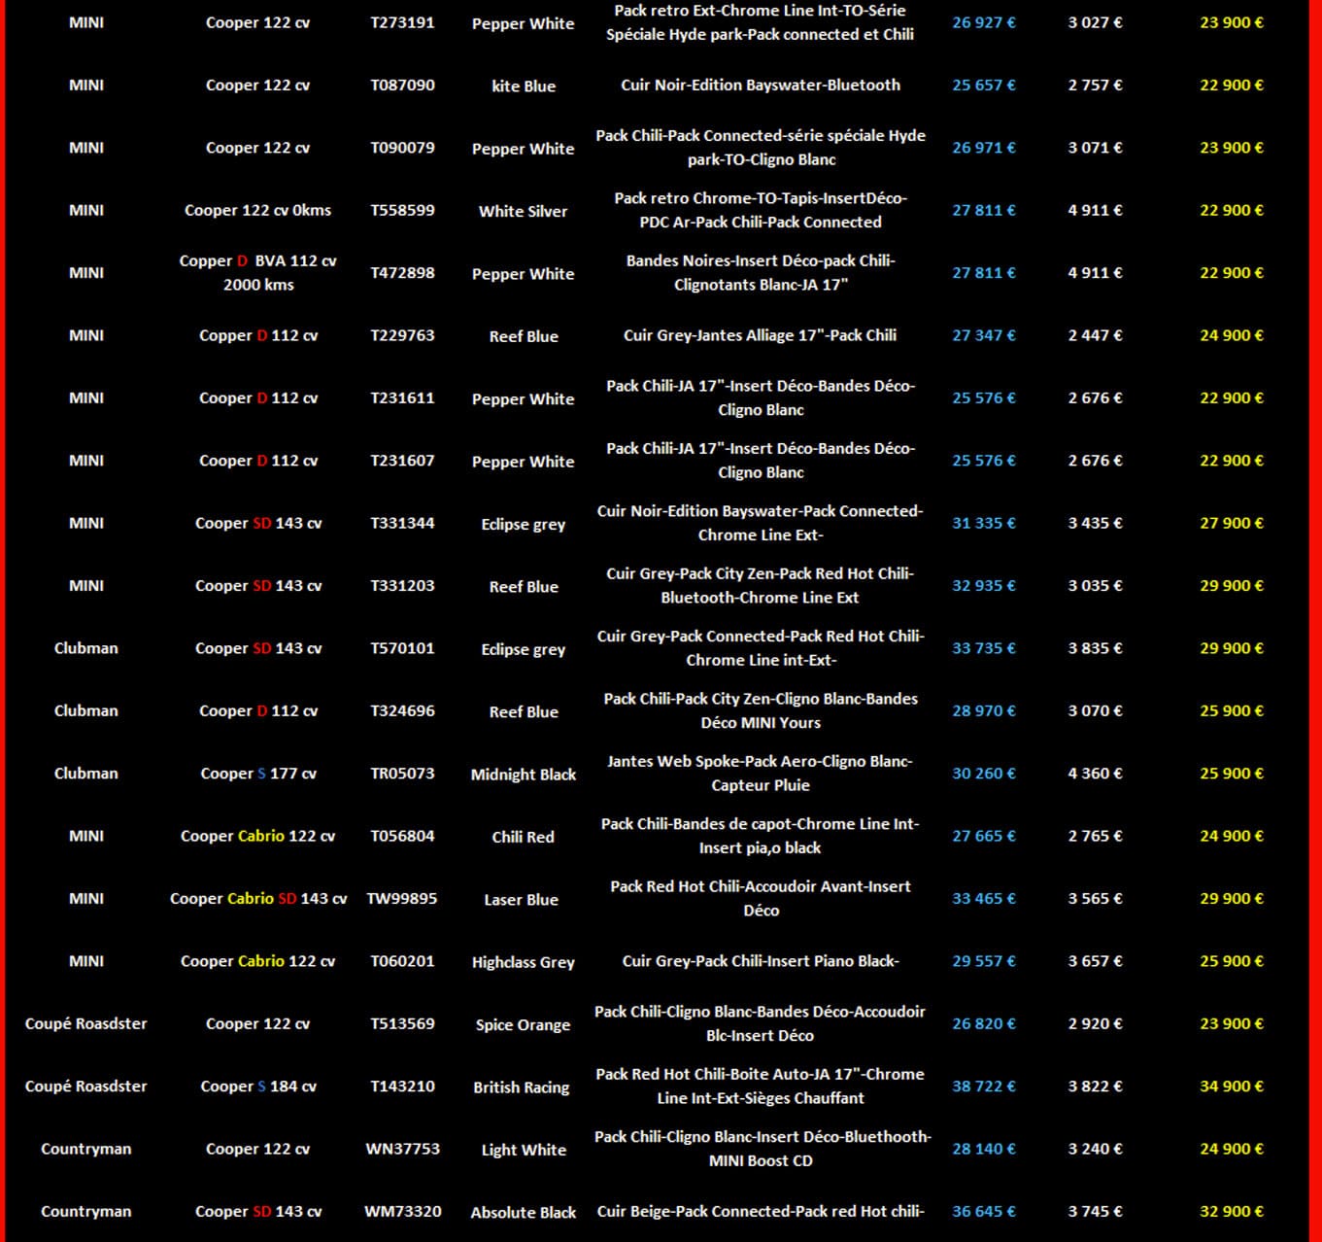Click the 24 900 € price of T229763
Viewport: 1322px width, 1242px height.
tap(1232, 335)
